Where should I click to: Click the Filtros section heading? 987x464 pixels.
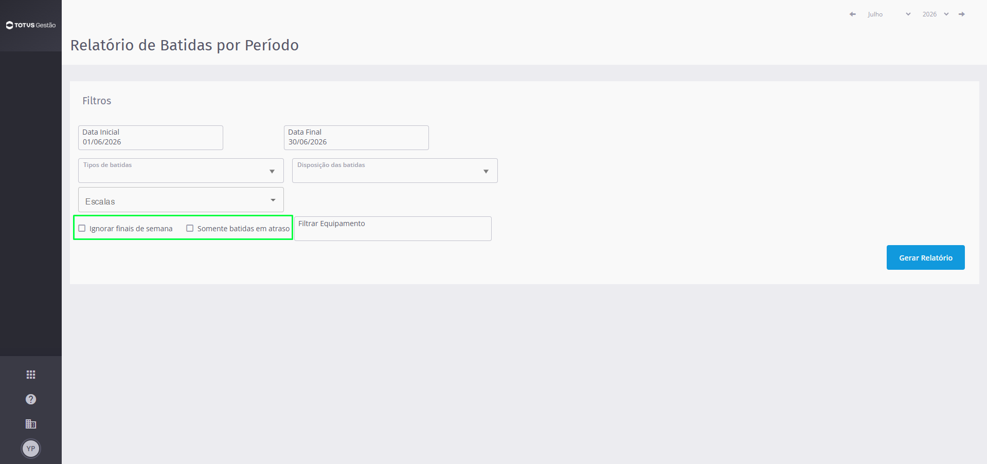click(x=97, y=101)
